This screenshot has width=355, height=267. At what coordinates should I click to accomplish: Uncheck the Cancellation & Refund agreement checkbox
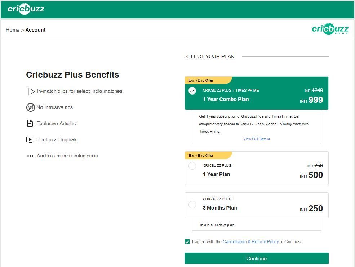[x=187, y=242]
